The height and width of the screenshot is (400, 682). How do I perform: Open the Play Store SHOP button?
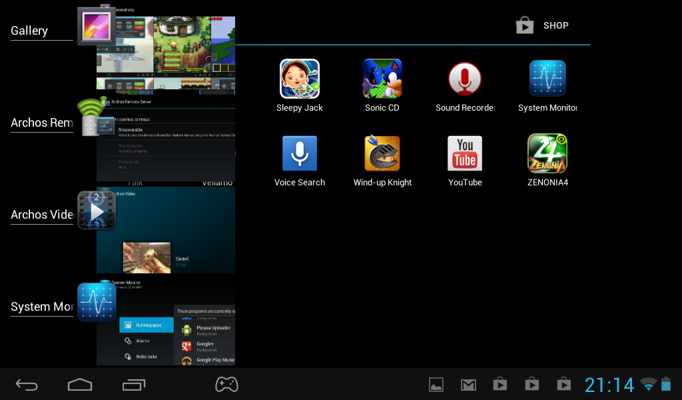point(542,26)
